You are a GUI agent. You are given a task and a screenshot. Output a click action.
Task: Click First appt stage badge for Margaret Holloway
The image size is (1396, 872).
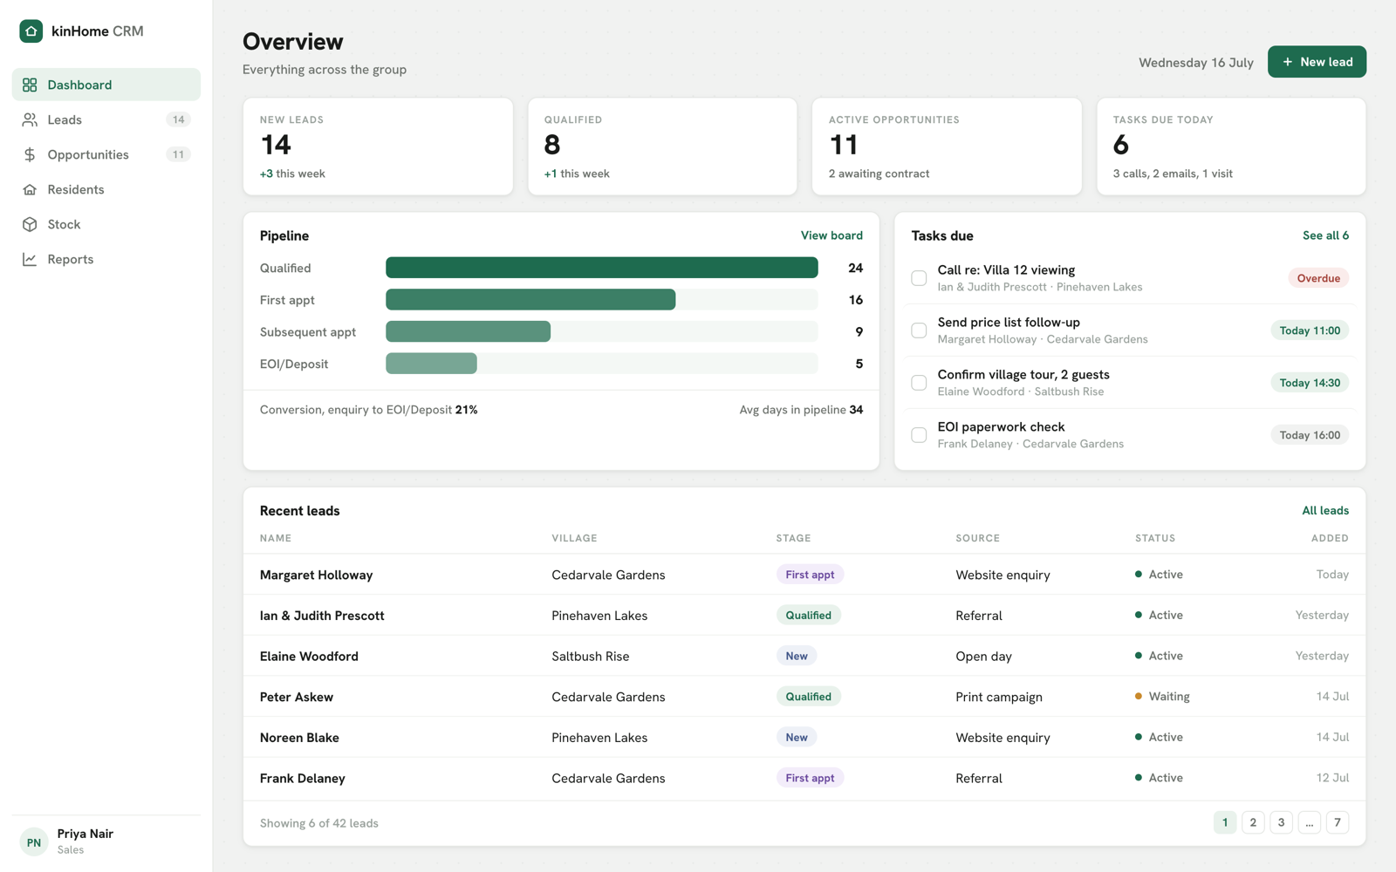[810, 575]
